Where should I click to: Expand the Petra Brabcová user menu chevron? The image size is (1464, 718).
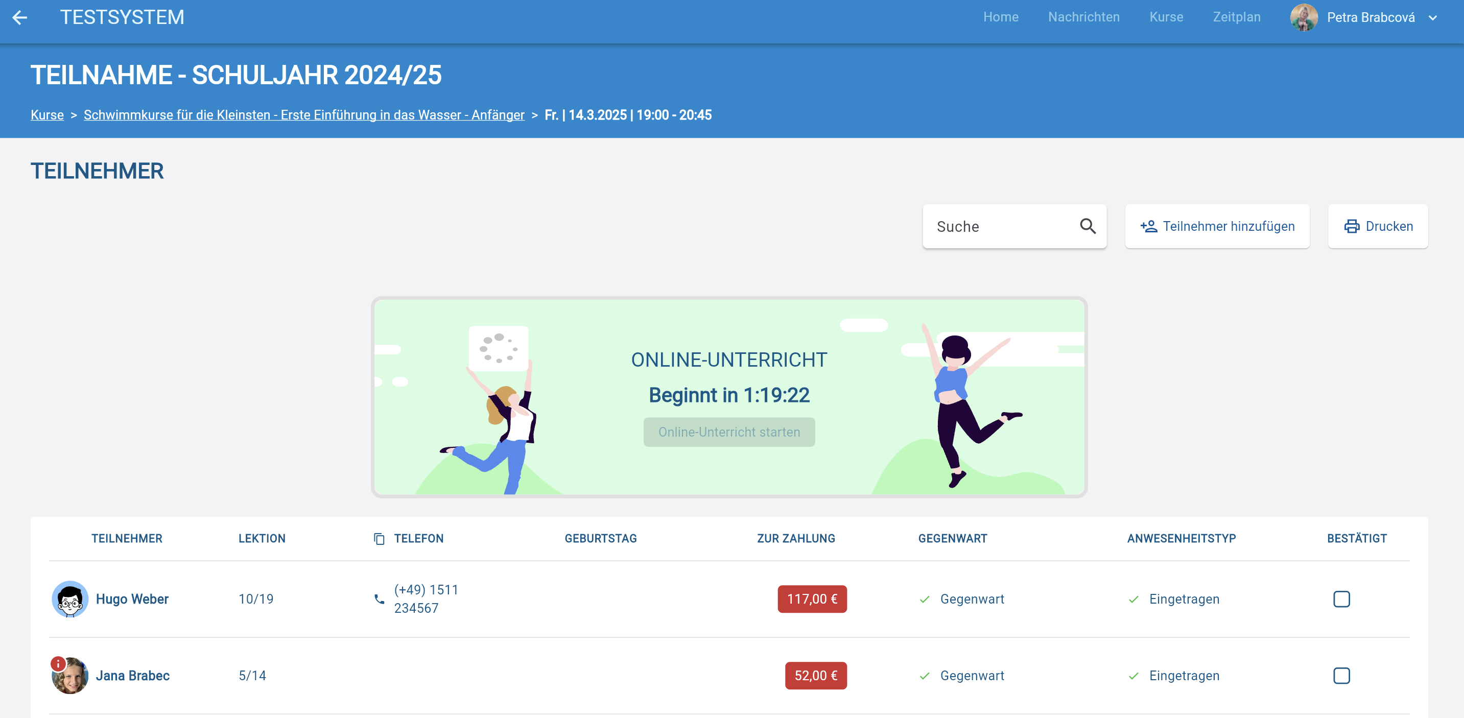pyautogui.click(x=1433, y=17)
